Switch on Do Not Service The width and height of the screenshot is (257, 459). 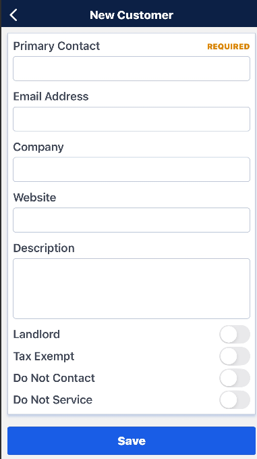coord(235,400)
